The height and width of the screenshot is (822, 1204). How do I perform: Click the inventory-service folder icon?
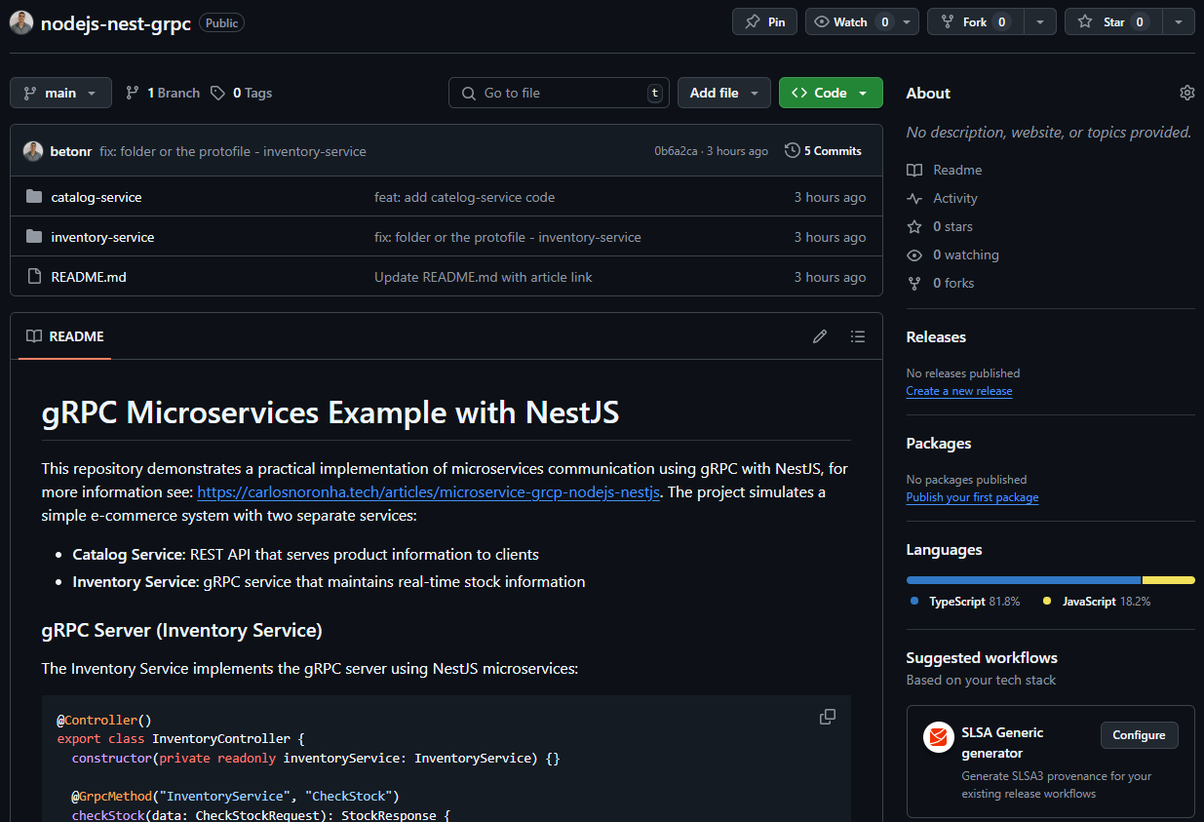(34, 237)
